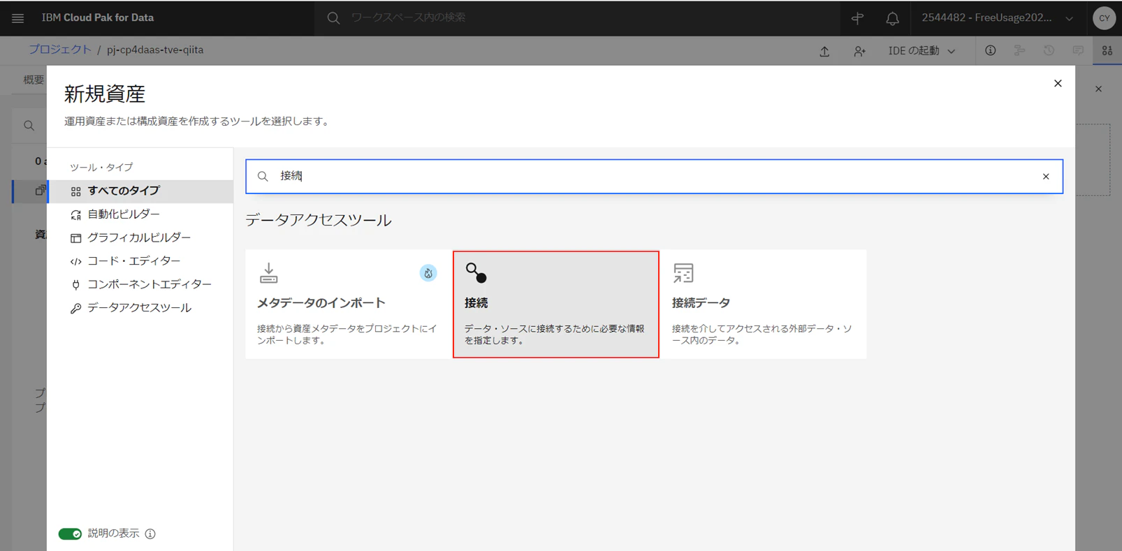Select 自動化ビルダー tool type
This screenshot has width=1122, height=551.
pyautogui.click(x=140, y=214)
